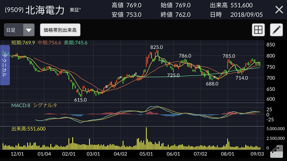Screen dimensions: 287x161
Task: Open the 日足 timeframe dropdown
Action: [x=19, y=30]
